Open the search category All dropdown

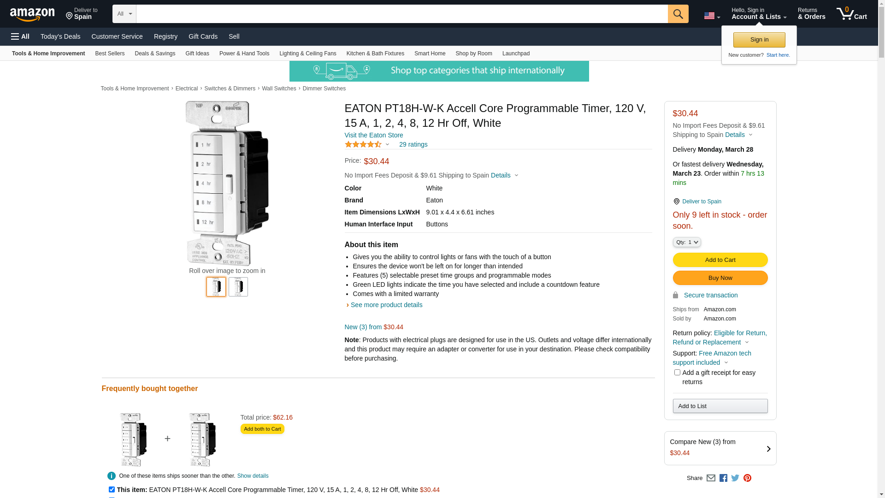pos(124,14)
